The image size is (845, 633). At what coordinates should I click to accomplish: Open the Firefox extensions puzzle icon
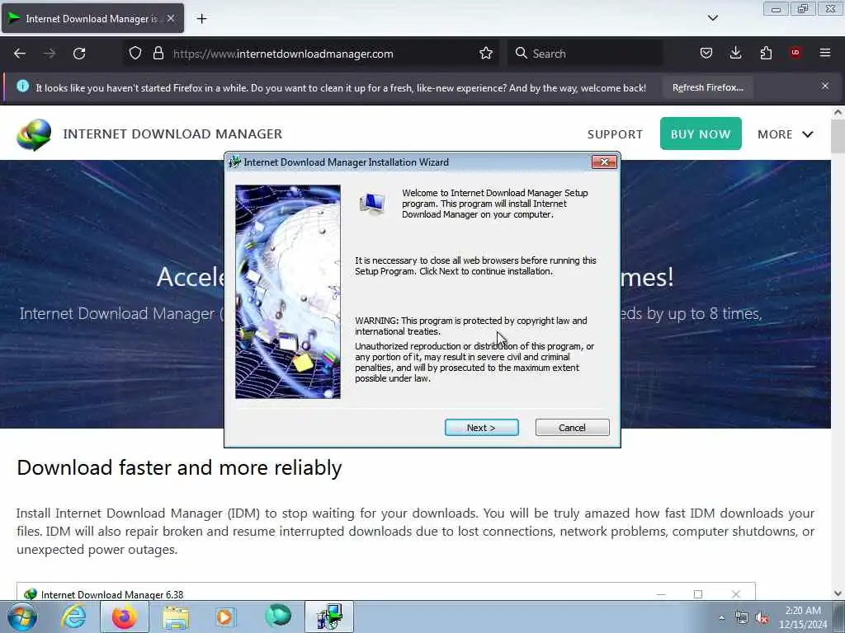coord(766,53)
